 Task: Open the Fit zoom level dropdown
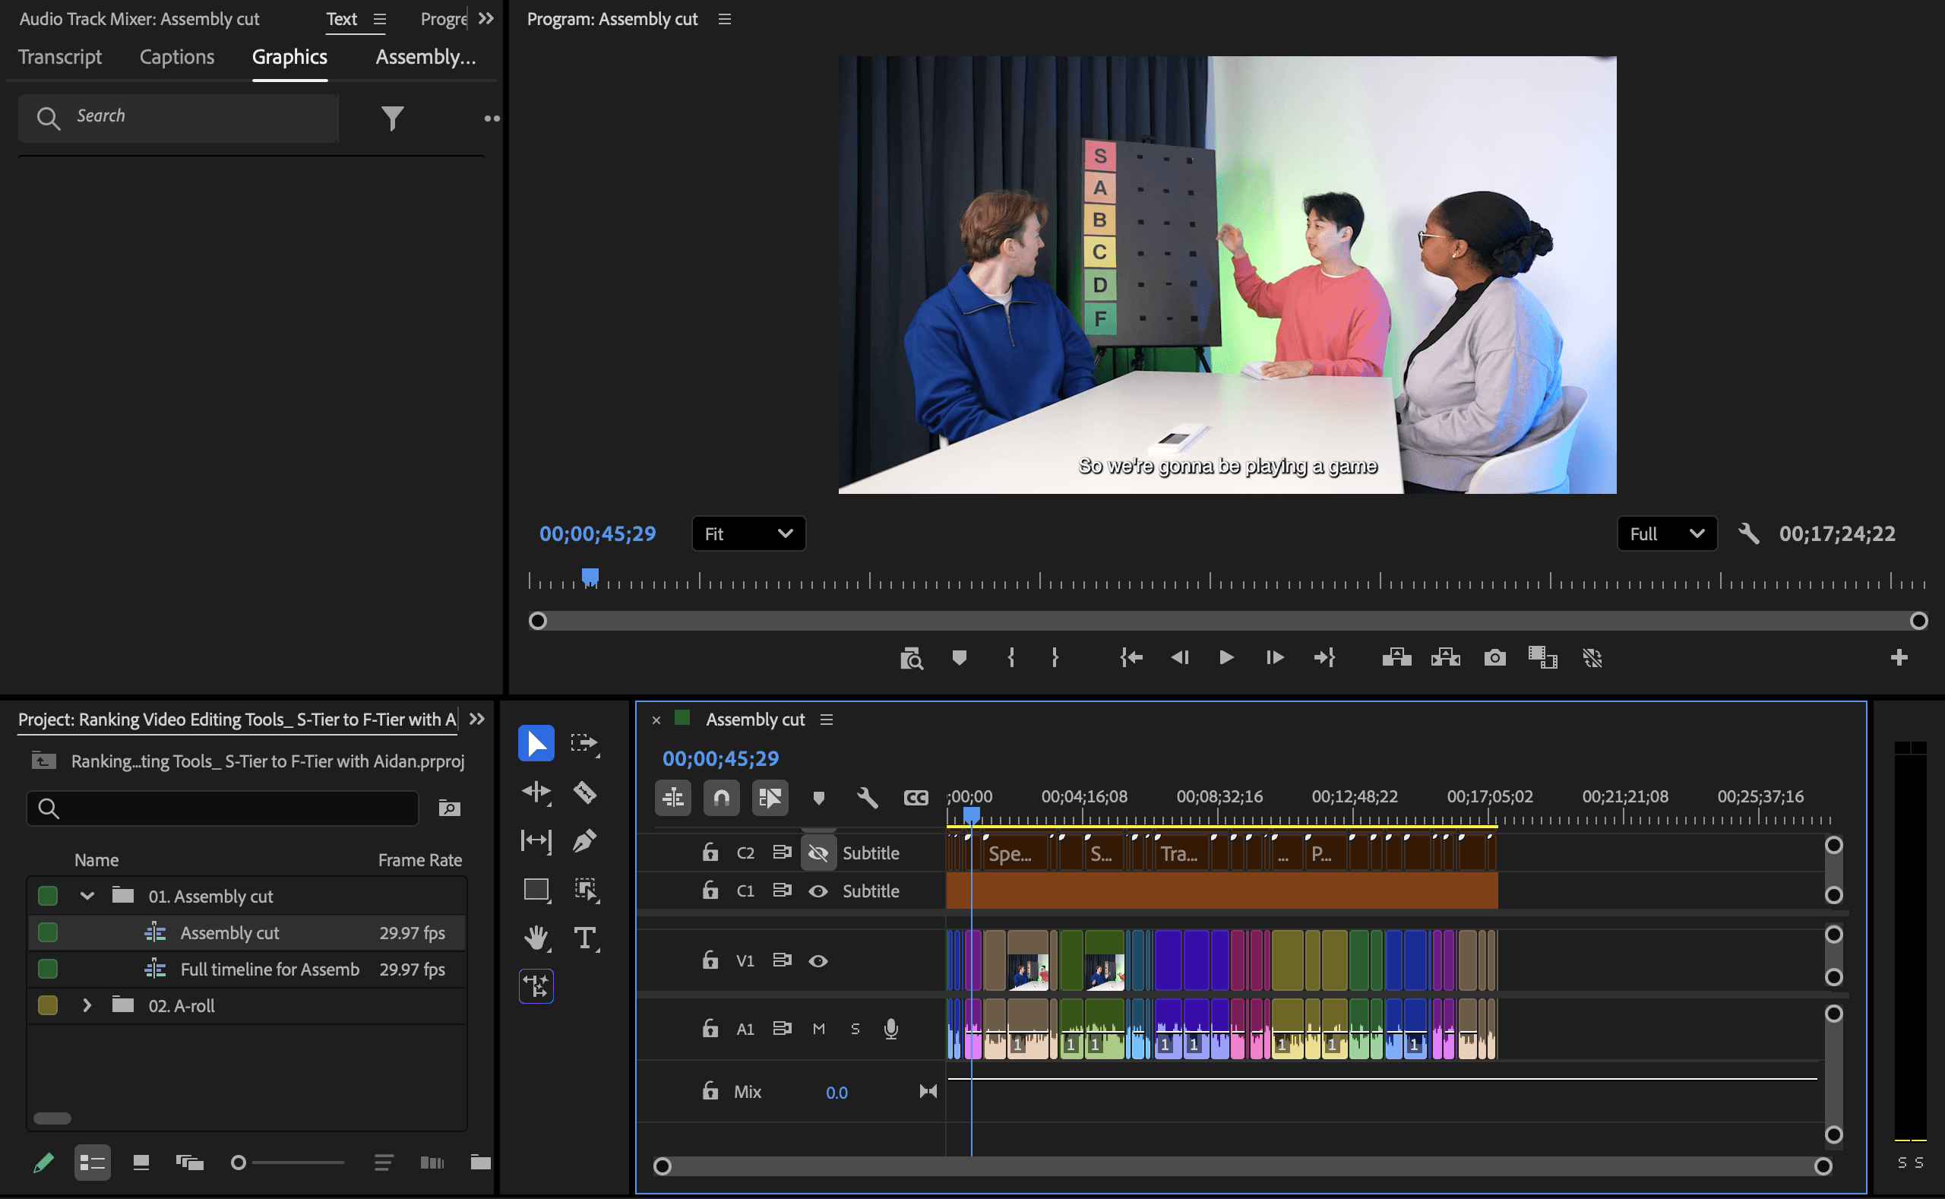(748, 533)
